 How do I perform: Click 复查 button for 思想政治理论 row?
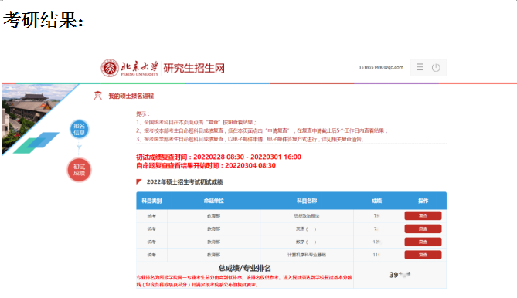[x=423, y=215]
